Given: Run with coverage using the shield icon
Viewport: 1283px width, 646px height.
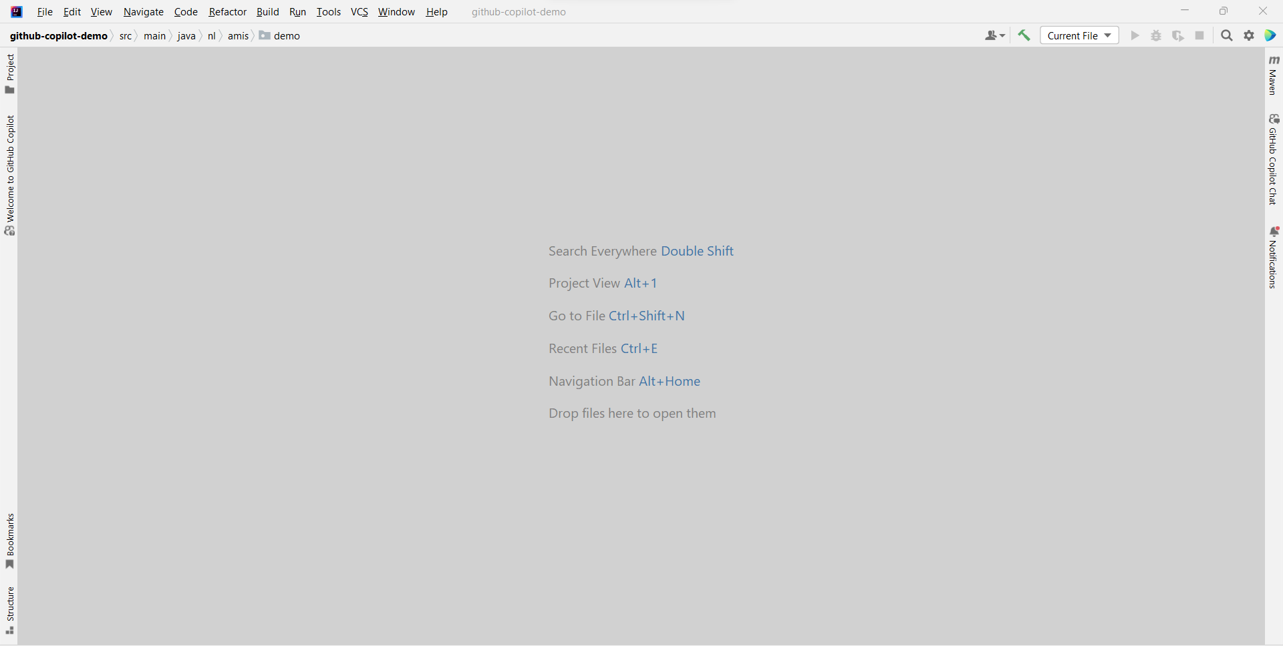Looking at the screenshot, I should 1178,35.
